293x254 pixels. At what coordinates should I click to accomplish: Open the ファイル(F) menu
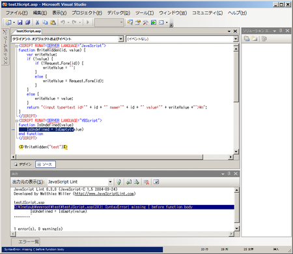(17, 13)
